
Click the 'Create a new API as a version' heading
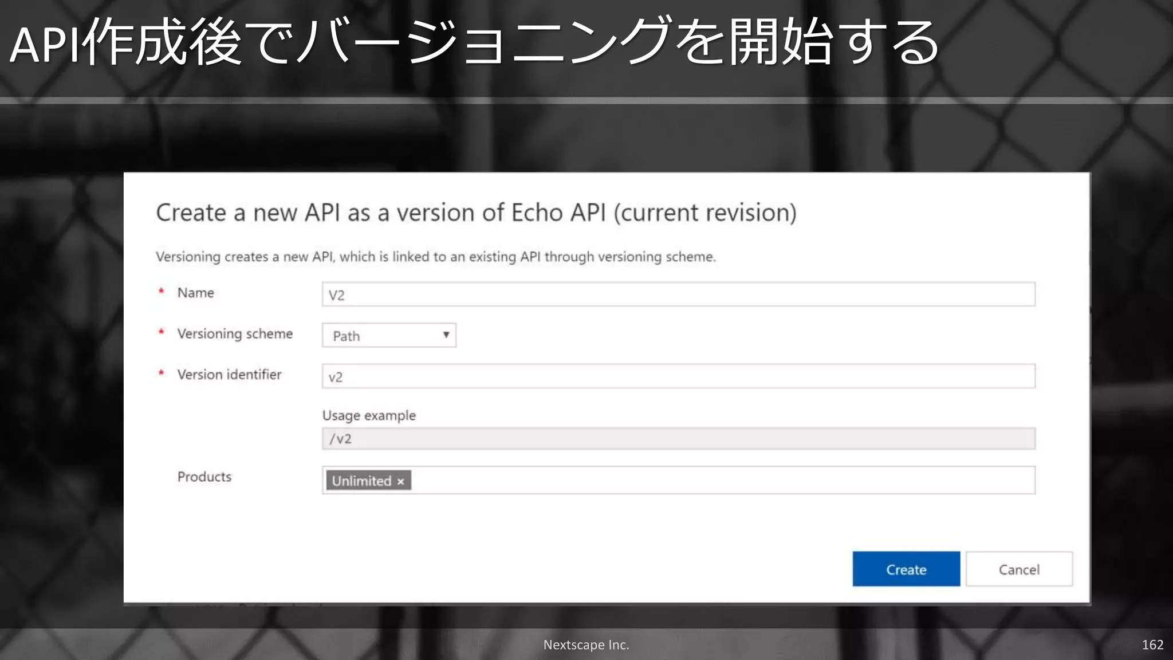(x=476, y=213)
